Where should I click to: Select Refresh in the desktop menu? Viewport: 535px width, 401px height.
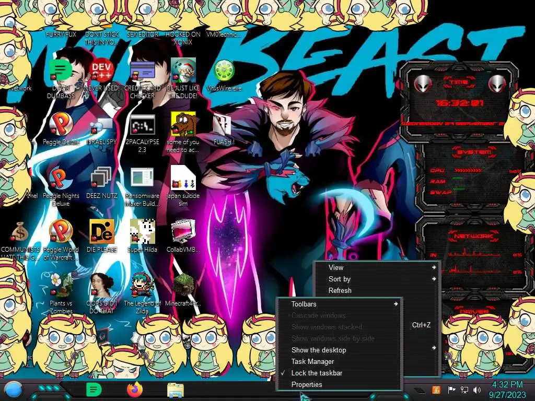pyautogui.click(x=377, y=290)
